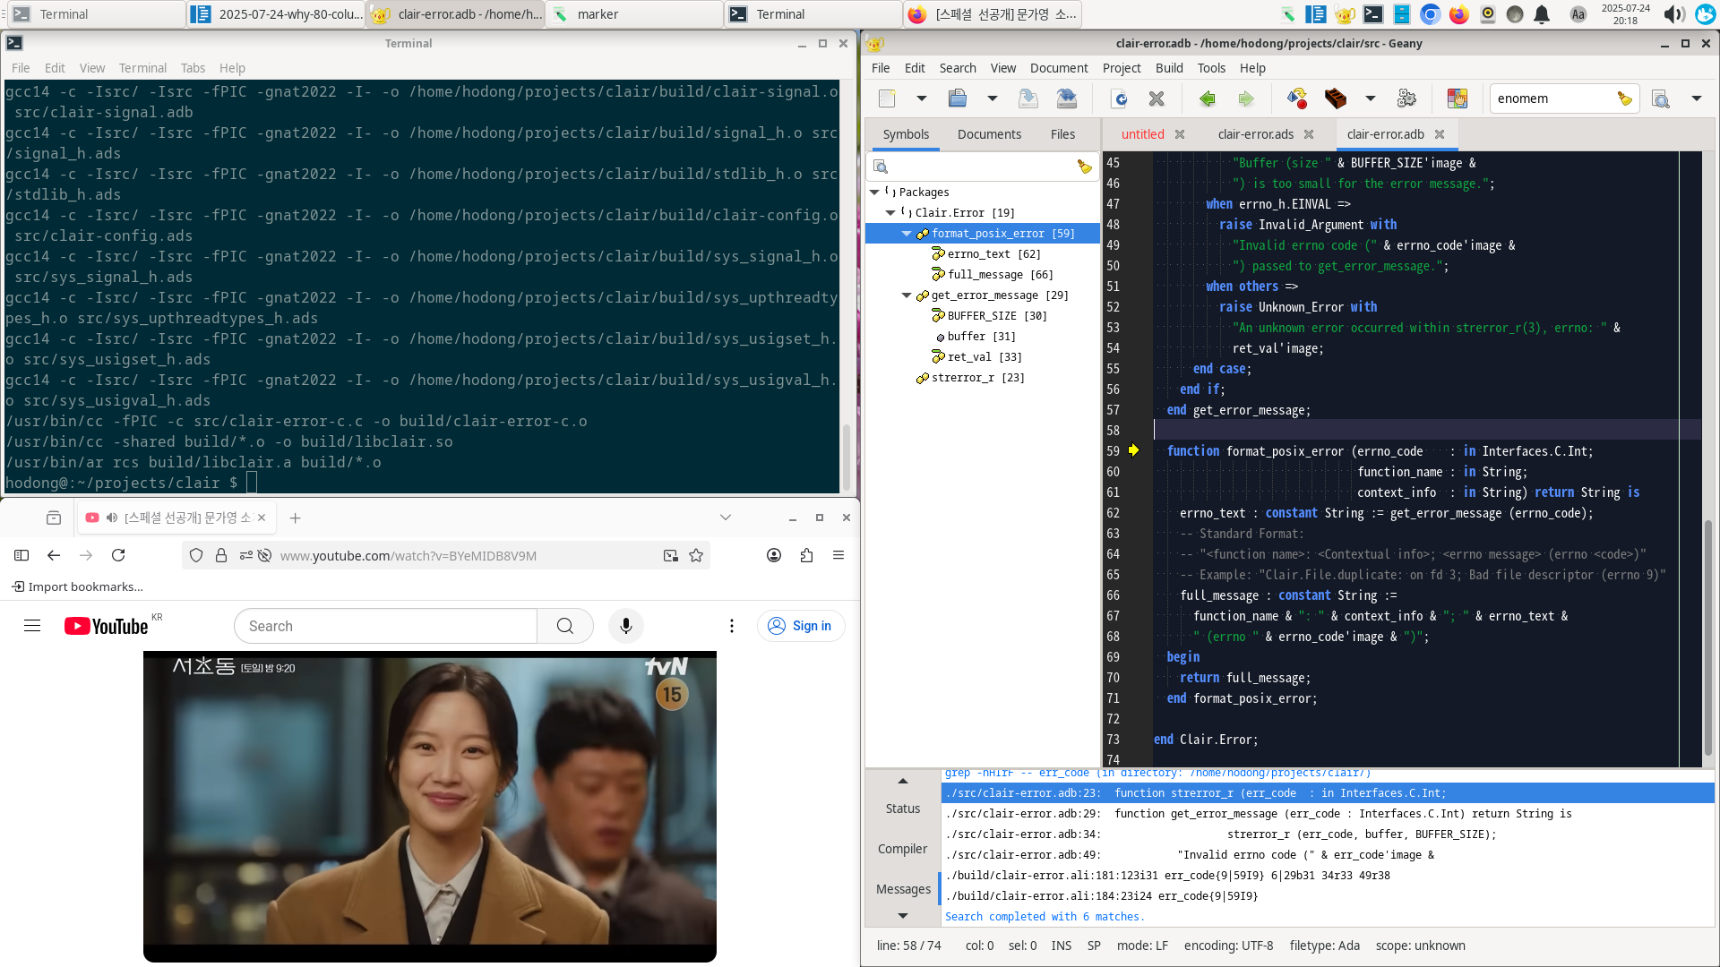Open build options dropdown arrow

pyautogui.click(x=1370, y=98)
